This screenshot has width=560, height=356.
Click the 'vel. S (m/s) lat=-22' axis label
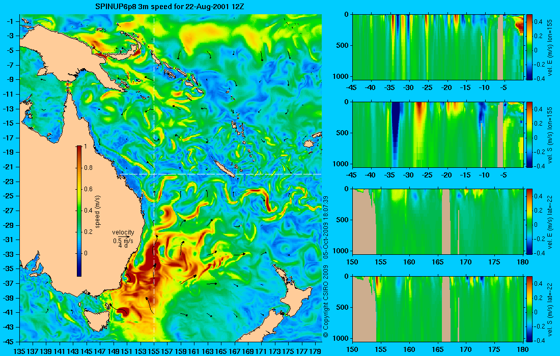[550, 309]
